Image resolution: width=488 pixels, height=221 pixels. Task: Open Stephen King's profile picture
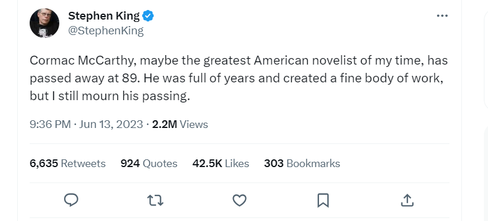[44, 23]
